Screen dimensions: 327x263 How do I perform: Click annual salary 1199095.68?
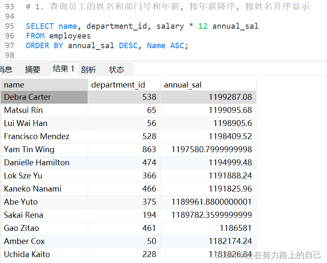point(208,110)
